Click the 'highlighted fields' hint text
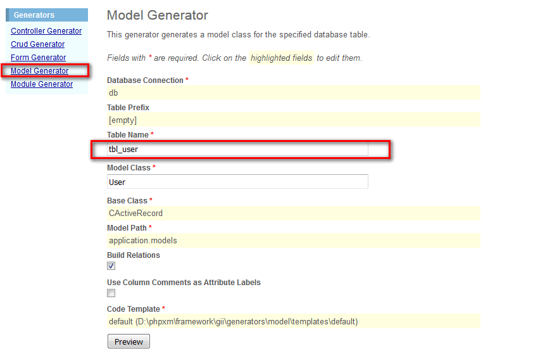 pyautogui.click(x=281, y=58)
